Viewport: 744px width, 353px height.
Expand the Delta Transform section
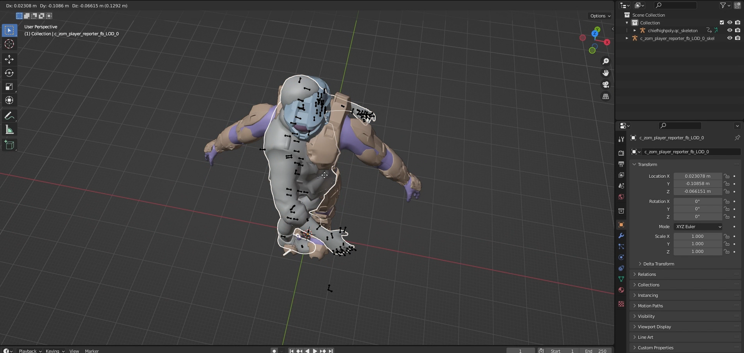[x=658, y=264]
